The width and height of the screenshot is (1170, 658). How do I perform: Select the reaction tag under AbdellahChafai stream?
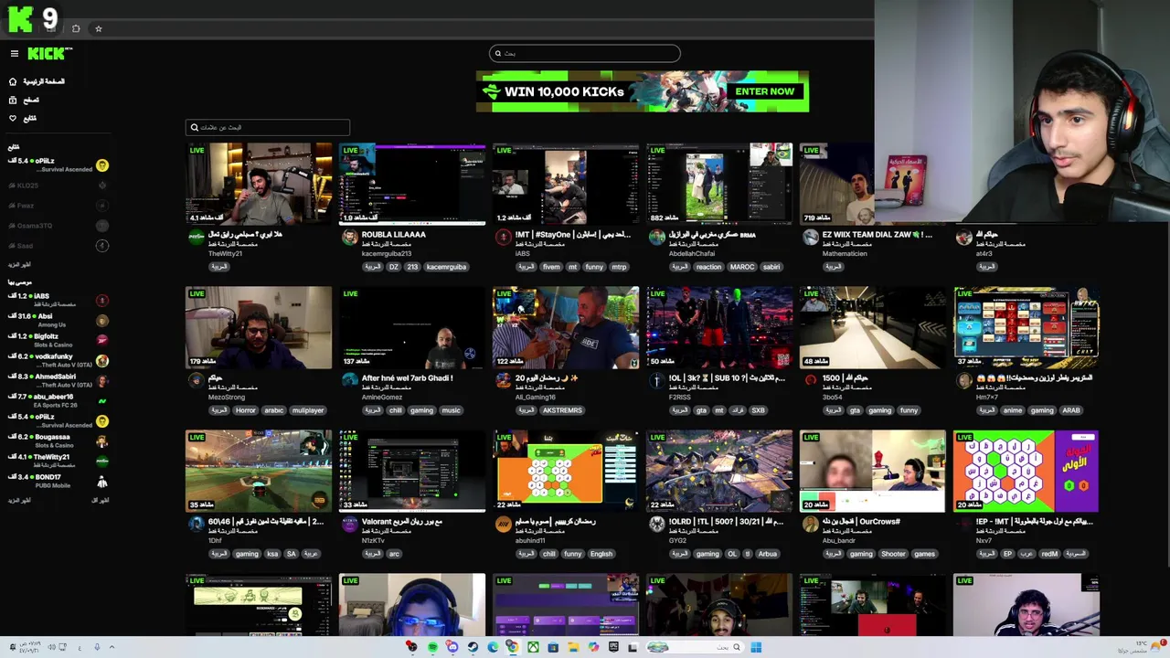[x=708, y=267]
